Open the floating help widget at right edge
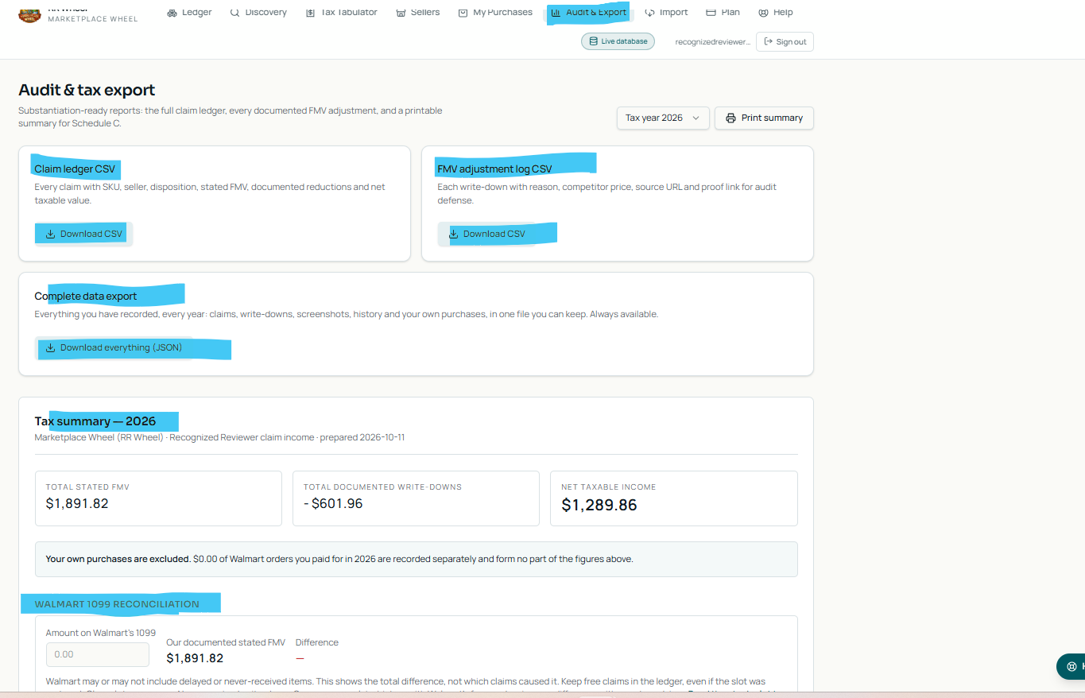 [x=1071, y=666]
